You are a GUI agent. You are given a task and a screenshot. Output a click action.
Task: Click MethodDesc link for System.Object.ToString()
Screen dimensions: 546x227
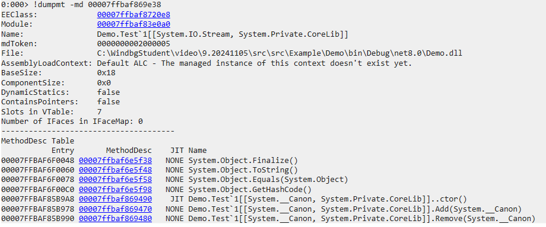[x=115, y=170]
